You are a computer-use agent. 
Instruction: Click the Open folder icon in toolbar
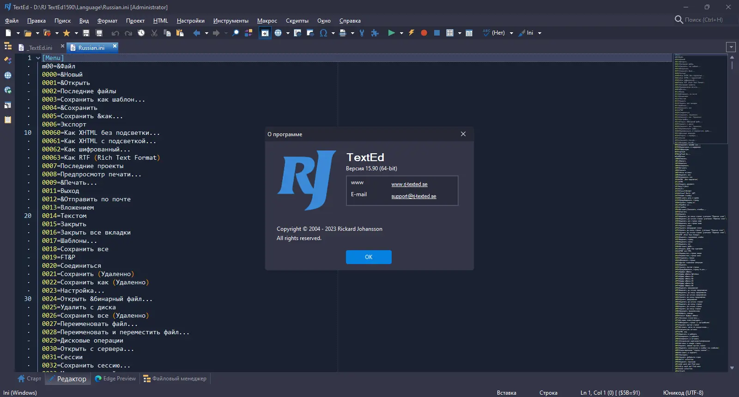click(28, 33)
